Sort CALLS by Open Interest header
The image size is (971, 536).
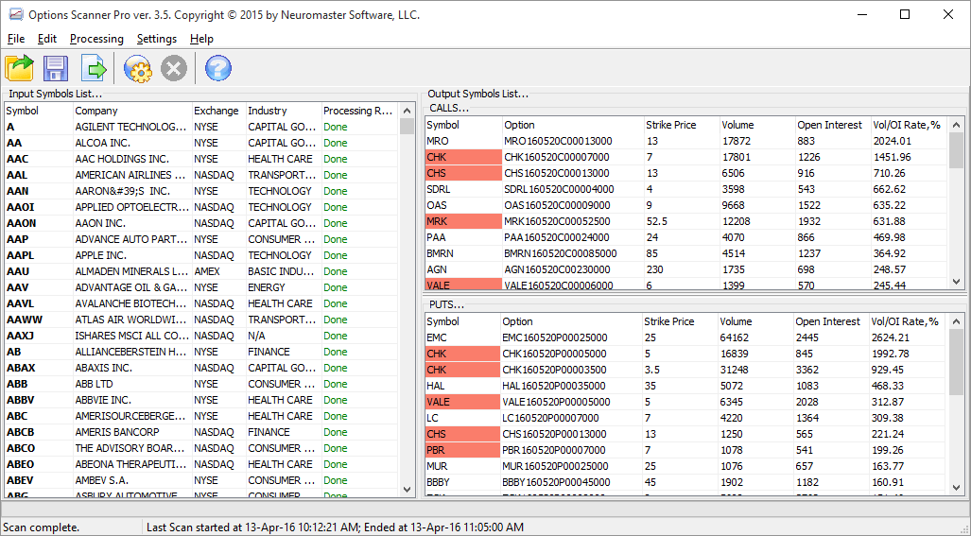point(832,125)
